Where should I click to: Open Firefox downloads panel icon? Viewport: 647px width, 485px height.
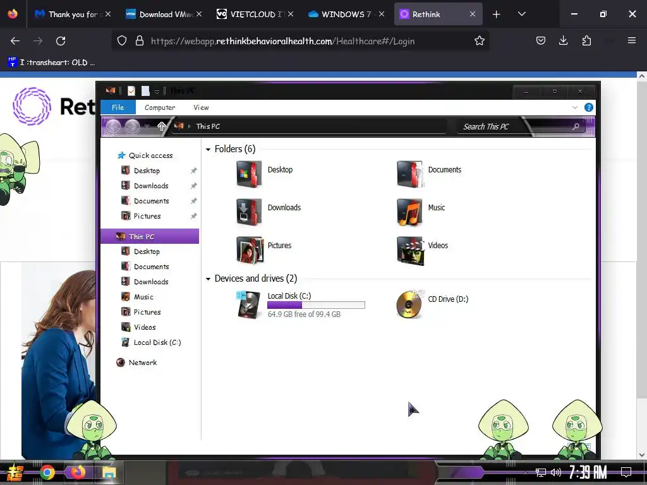pos(563,40)
